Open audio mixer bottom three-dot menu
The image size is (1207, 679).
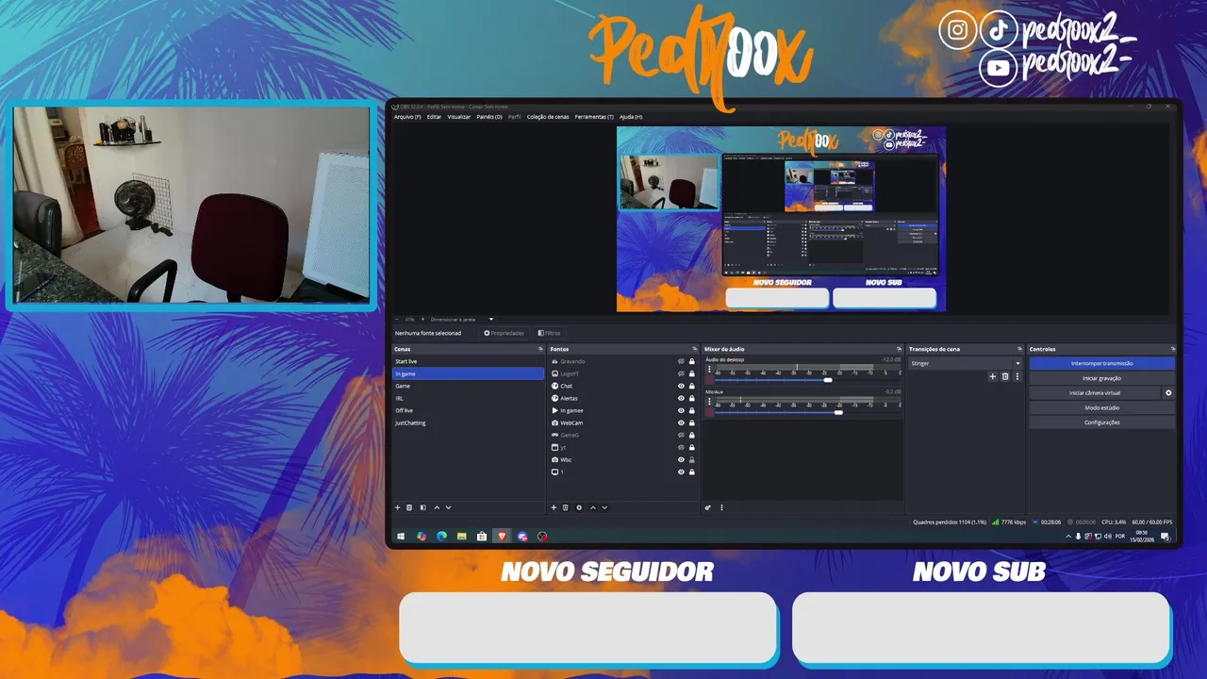pyautogui.click(x=721, y=507)
